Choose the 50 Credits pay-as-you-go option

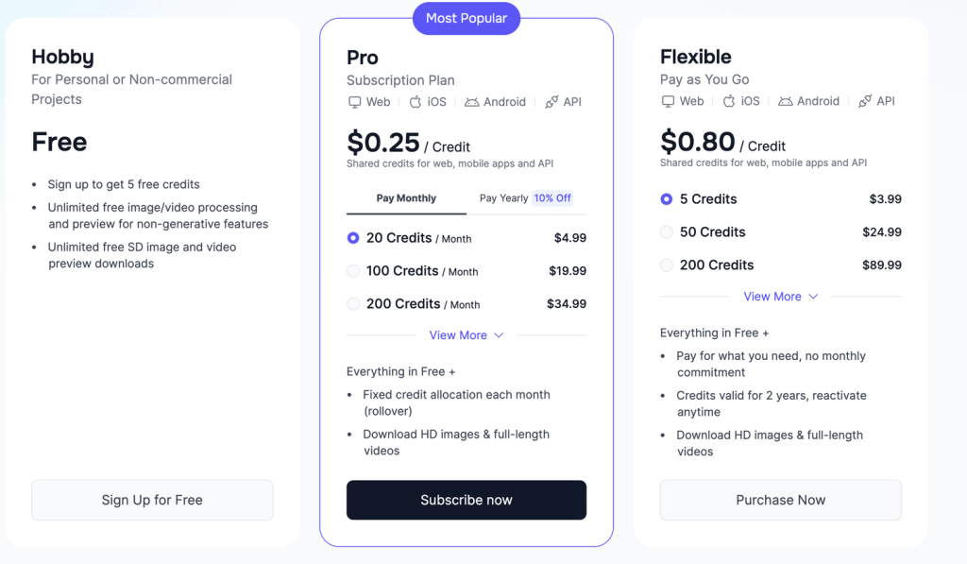pos(667,232)
